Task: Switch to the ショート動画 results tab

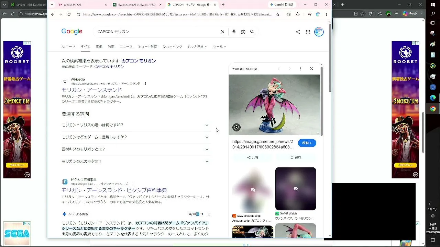Action: [147, 47]
